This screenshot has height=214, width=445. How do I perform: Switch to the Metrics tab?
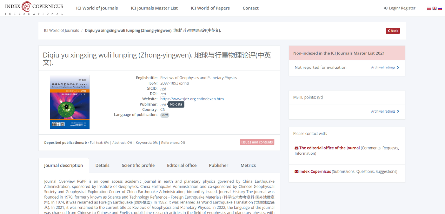click(248, 166)
